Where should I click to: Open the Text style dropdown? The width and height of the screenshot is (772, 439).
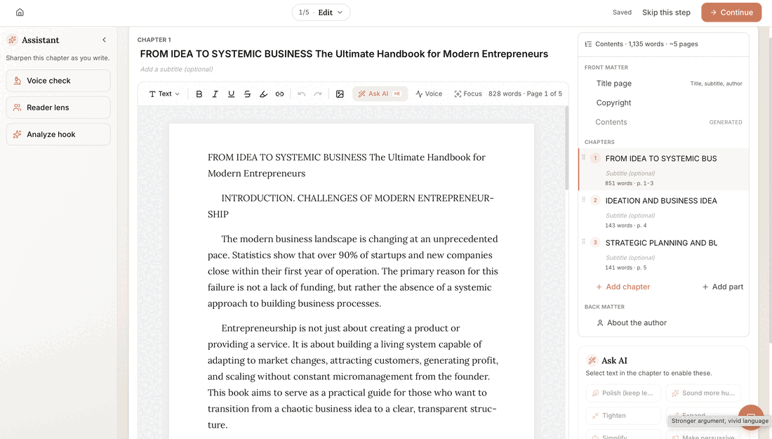point(164,93)
